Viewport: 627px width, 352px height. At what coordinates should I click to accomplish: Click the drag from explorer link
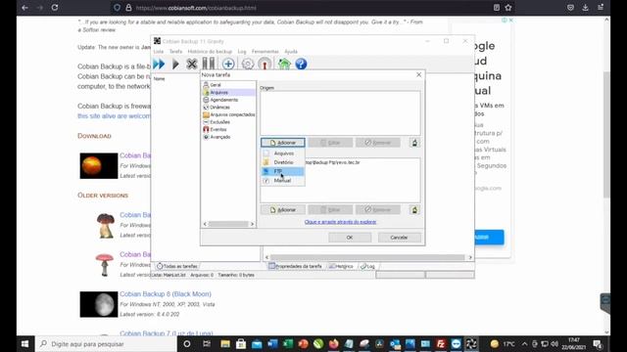coord(340,222)
